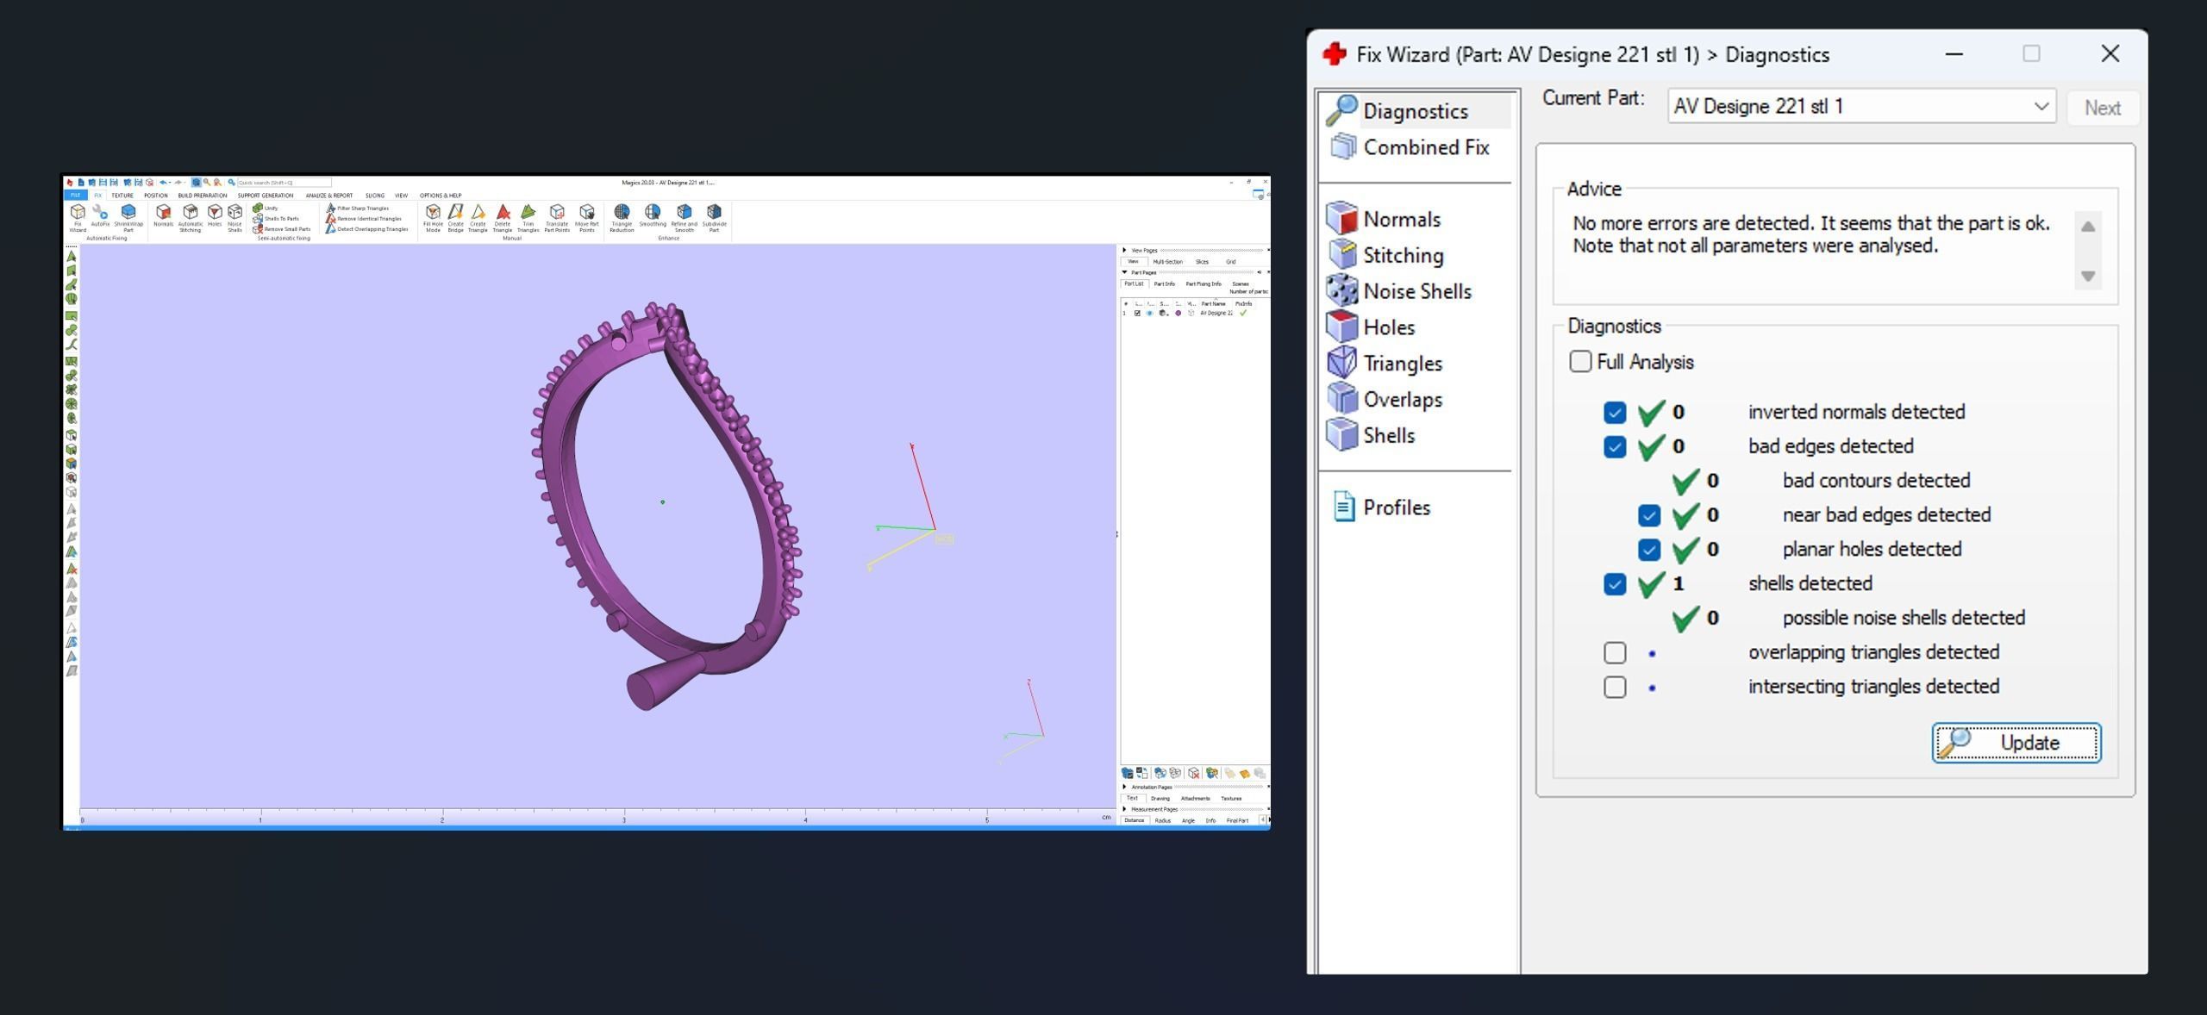Viewport: 2207px width, 1015px height.
Task: Open the Stitching page in Fix Wizard
Action: 1402,255
